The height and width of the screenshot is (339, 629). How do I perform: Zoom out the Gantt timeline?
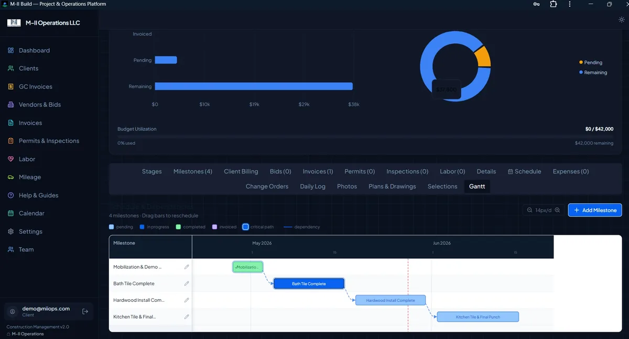529,210
